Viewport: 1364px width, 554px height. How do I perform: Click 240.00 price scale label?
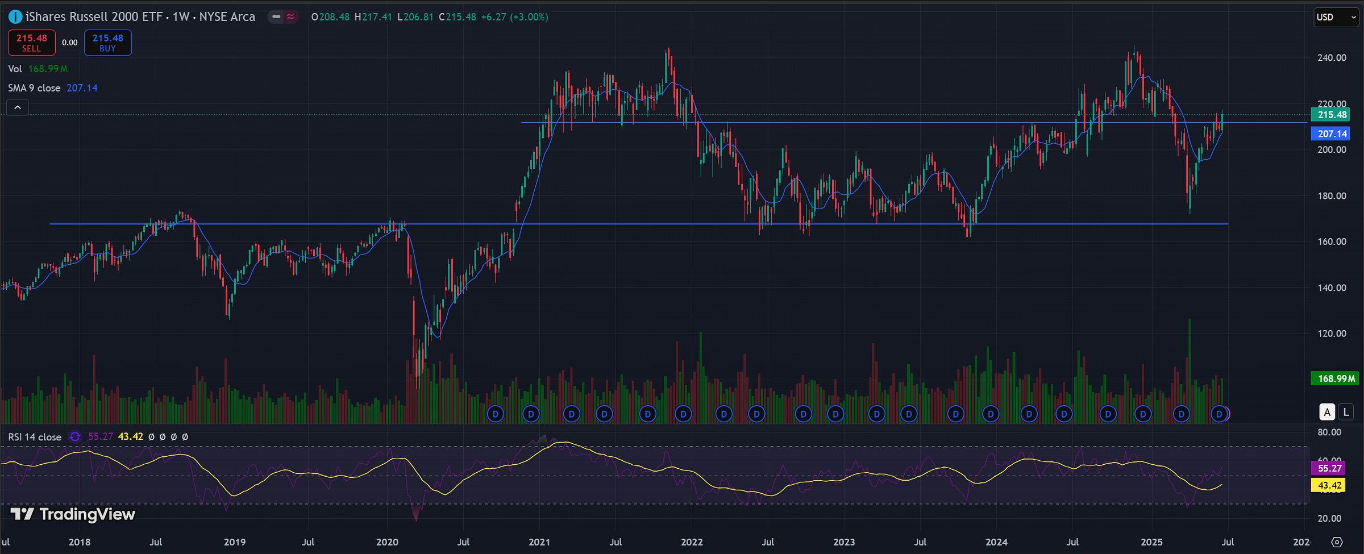click(x=1332, y=57)
